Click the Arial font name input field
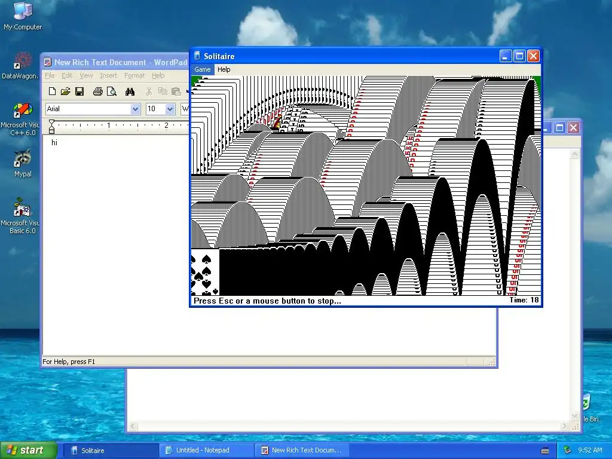The width and height of the screenshot is (612, 459). click(x=88, y=109)
